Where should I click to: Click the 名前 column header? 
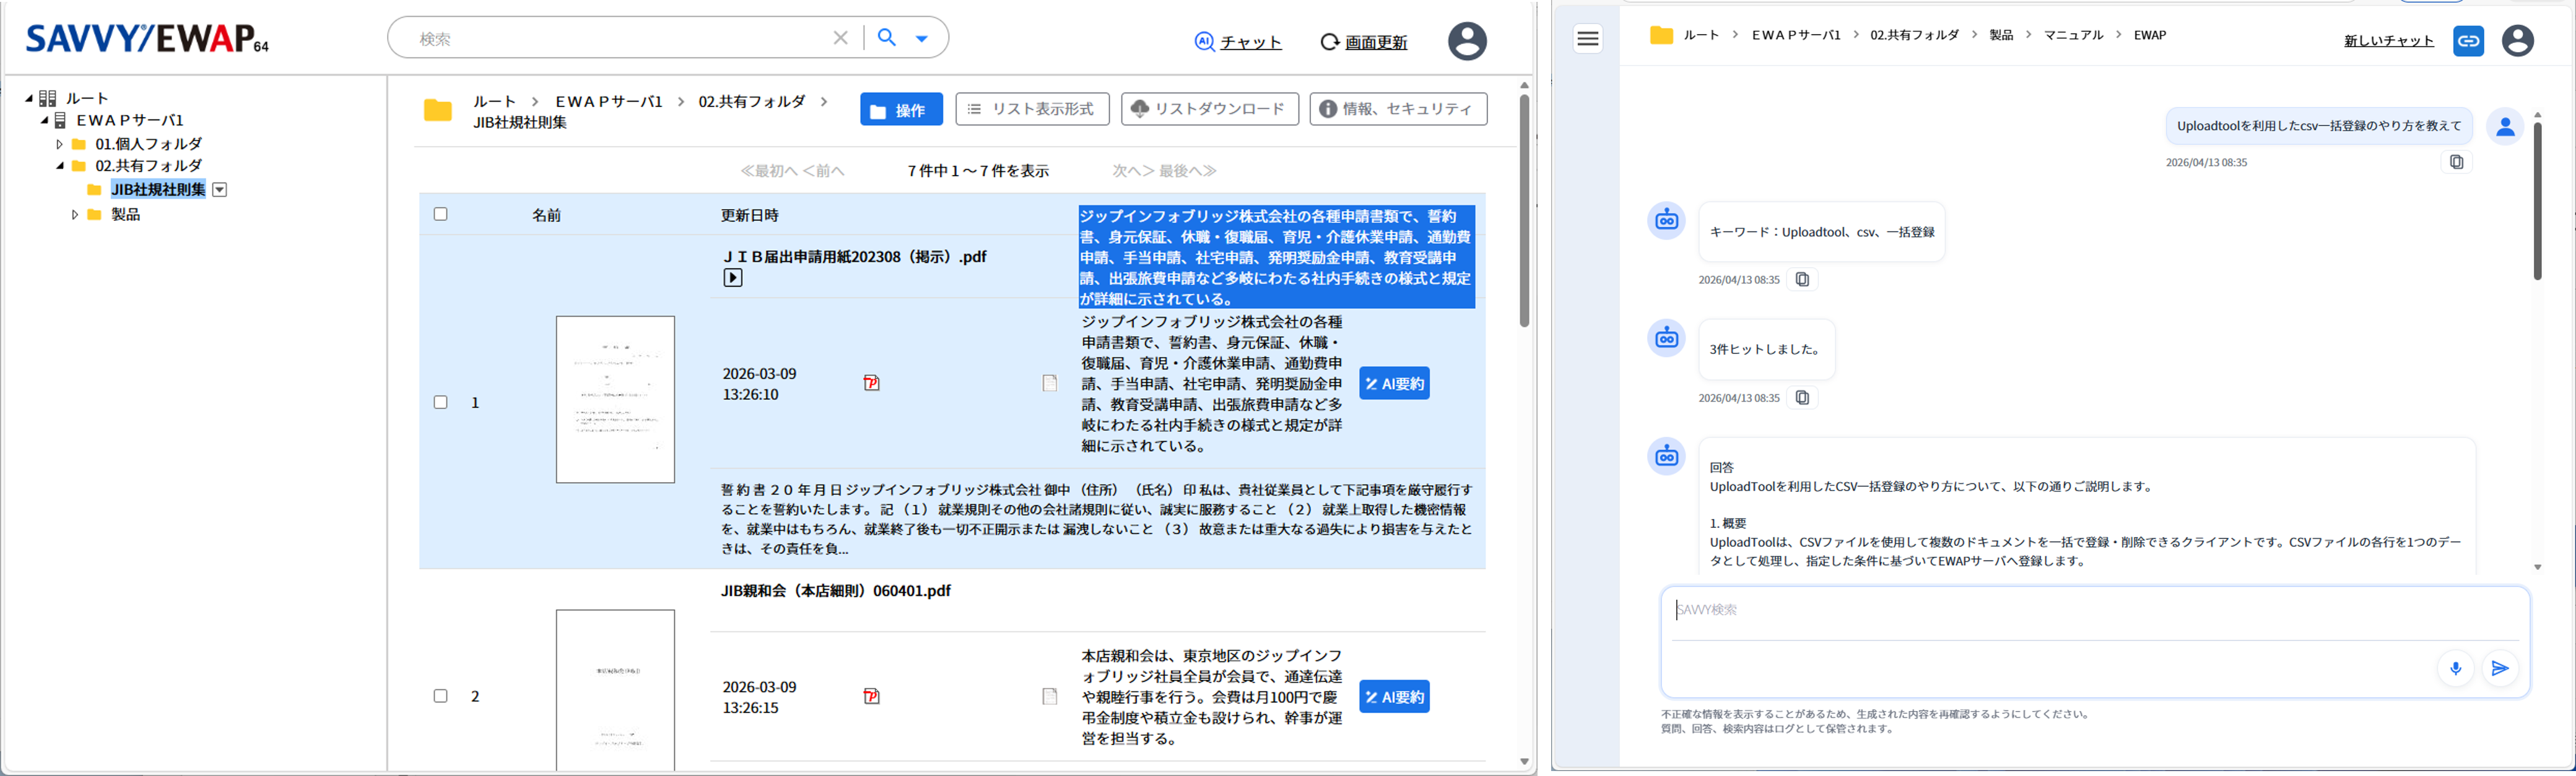tap(546, 215)
